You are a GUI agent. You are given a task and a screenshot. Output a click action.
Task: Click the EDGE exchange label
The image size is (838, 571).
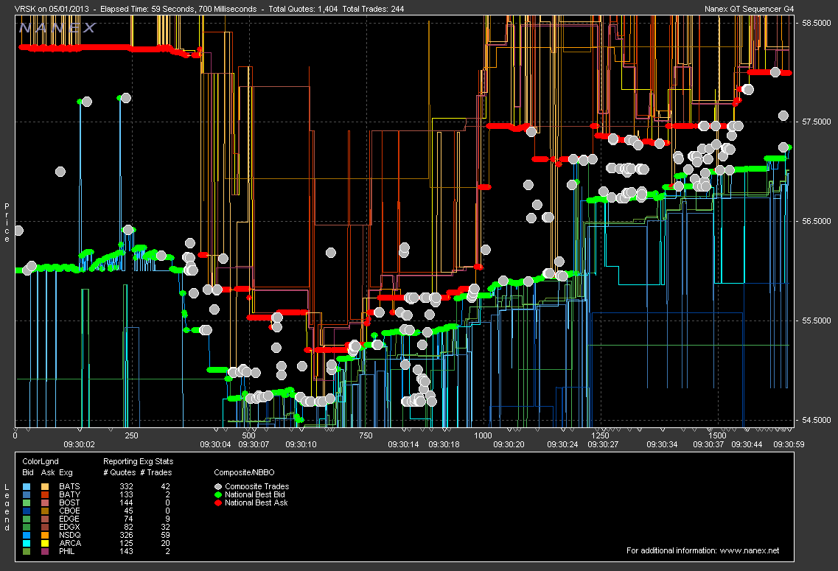(x=69, y=519)
